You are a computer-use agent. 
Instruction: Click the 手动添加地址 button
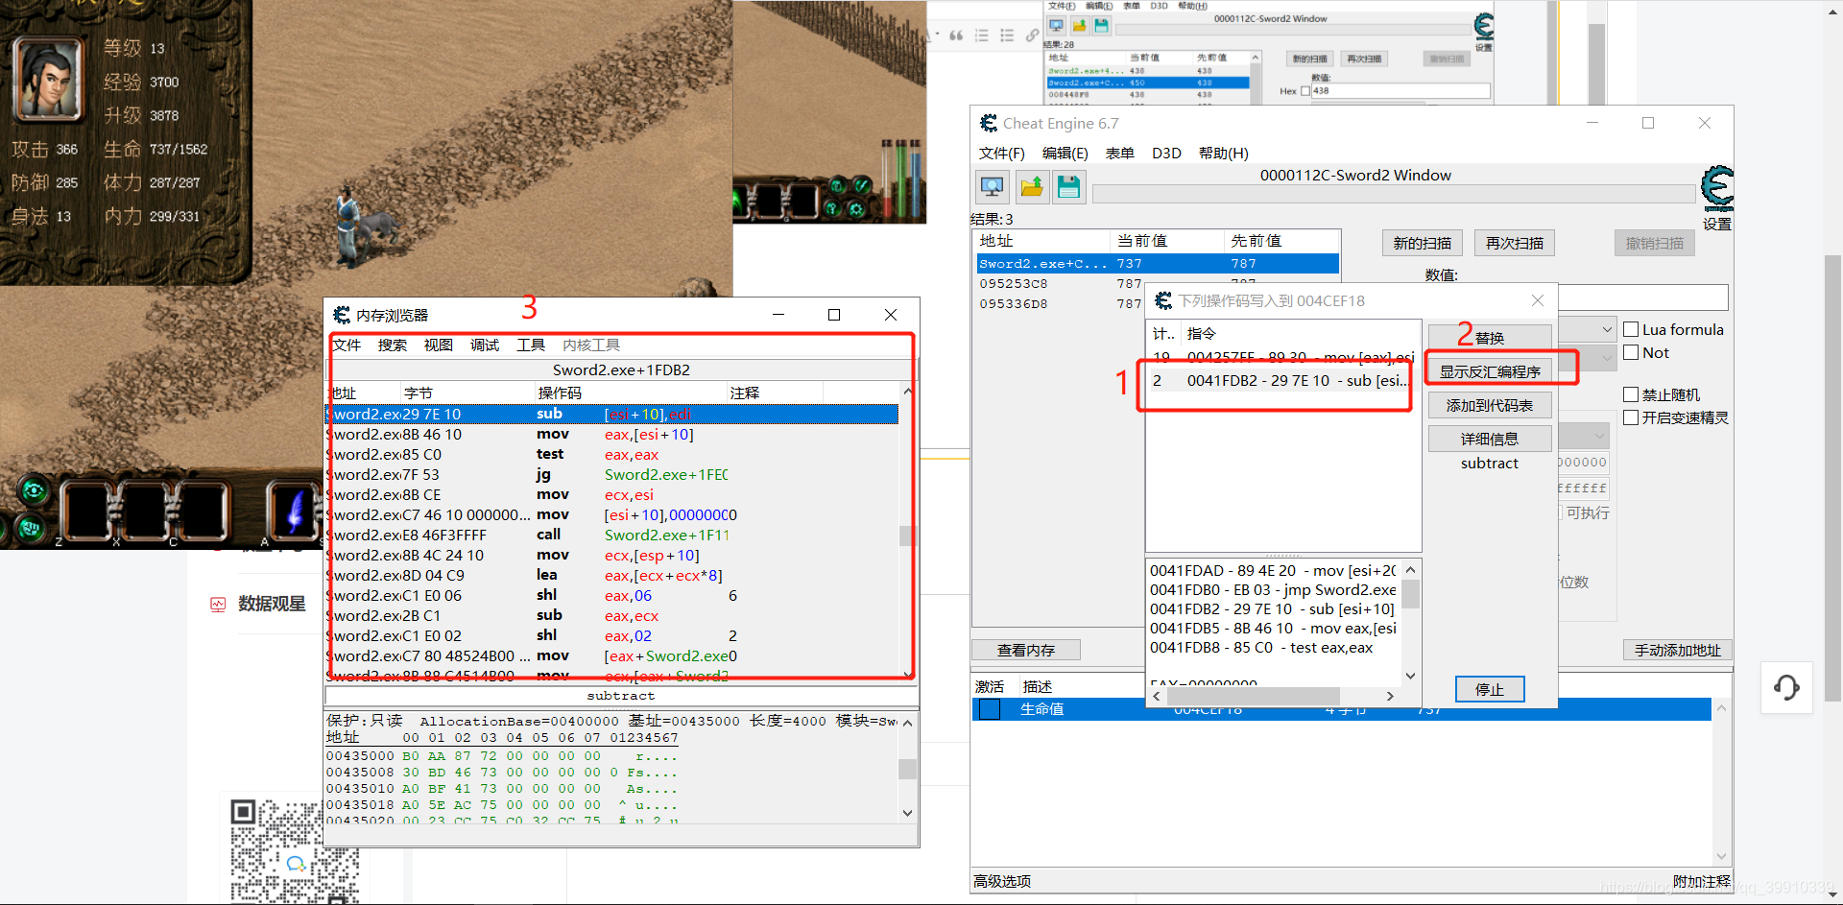(x=1677, y=650)
